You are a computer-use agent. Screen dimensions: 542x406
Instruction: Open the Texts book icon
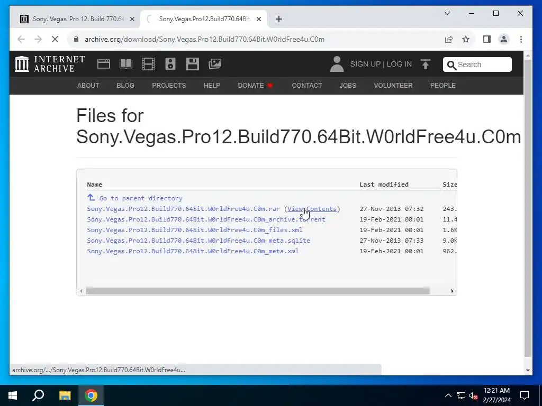(x=126, y=64)
